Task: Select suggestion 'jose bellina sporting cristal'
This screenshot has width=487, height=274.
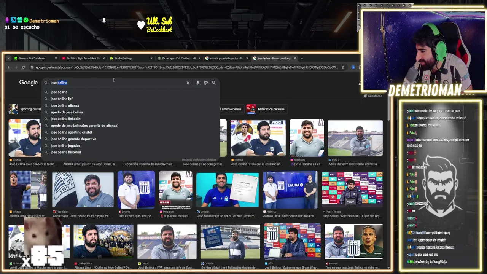Action: (130, 132)
